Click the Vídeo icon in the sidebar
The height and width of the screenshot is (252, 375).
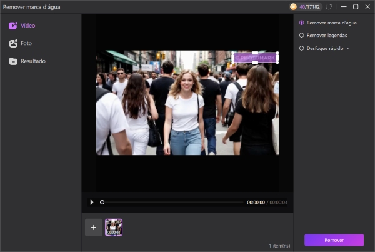[13, 26]
